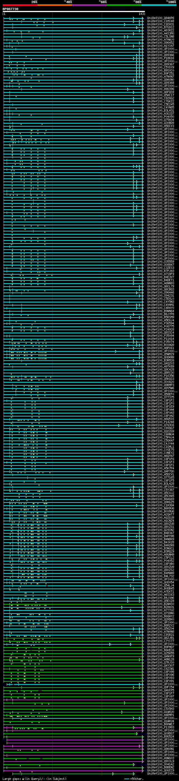Open hit UniRef100_C6F1E9
This screenshot has width=179, height=781.
(161, 406)
